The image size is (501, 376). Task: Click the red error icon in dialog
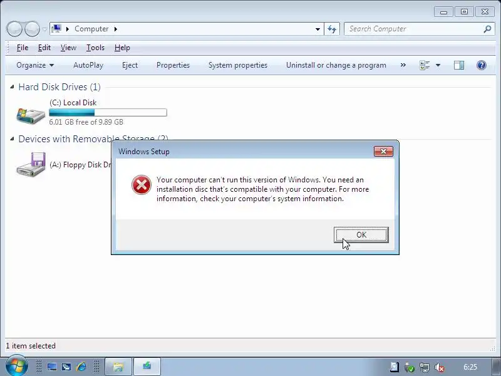(x=142, y=185)
